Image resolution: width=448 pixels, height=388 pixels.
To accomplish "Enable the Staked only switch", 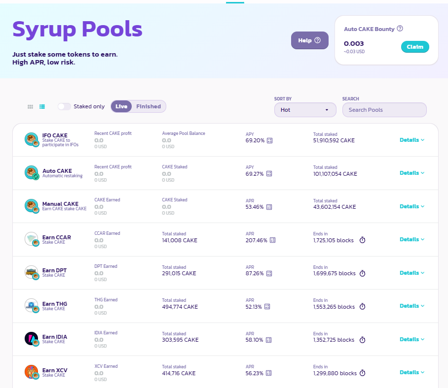I will pos(64,107).
